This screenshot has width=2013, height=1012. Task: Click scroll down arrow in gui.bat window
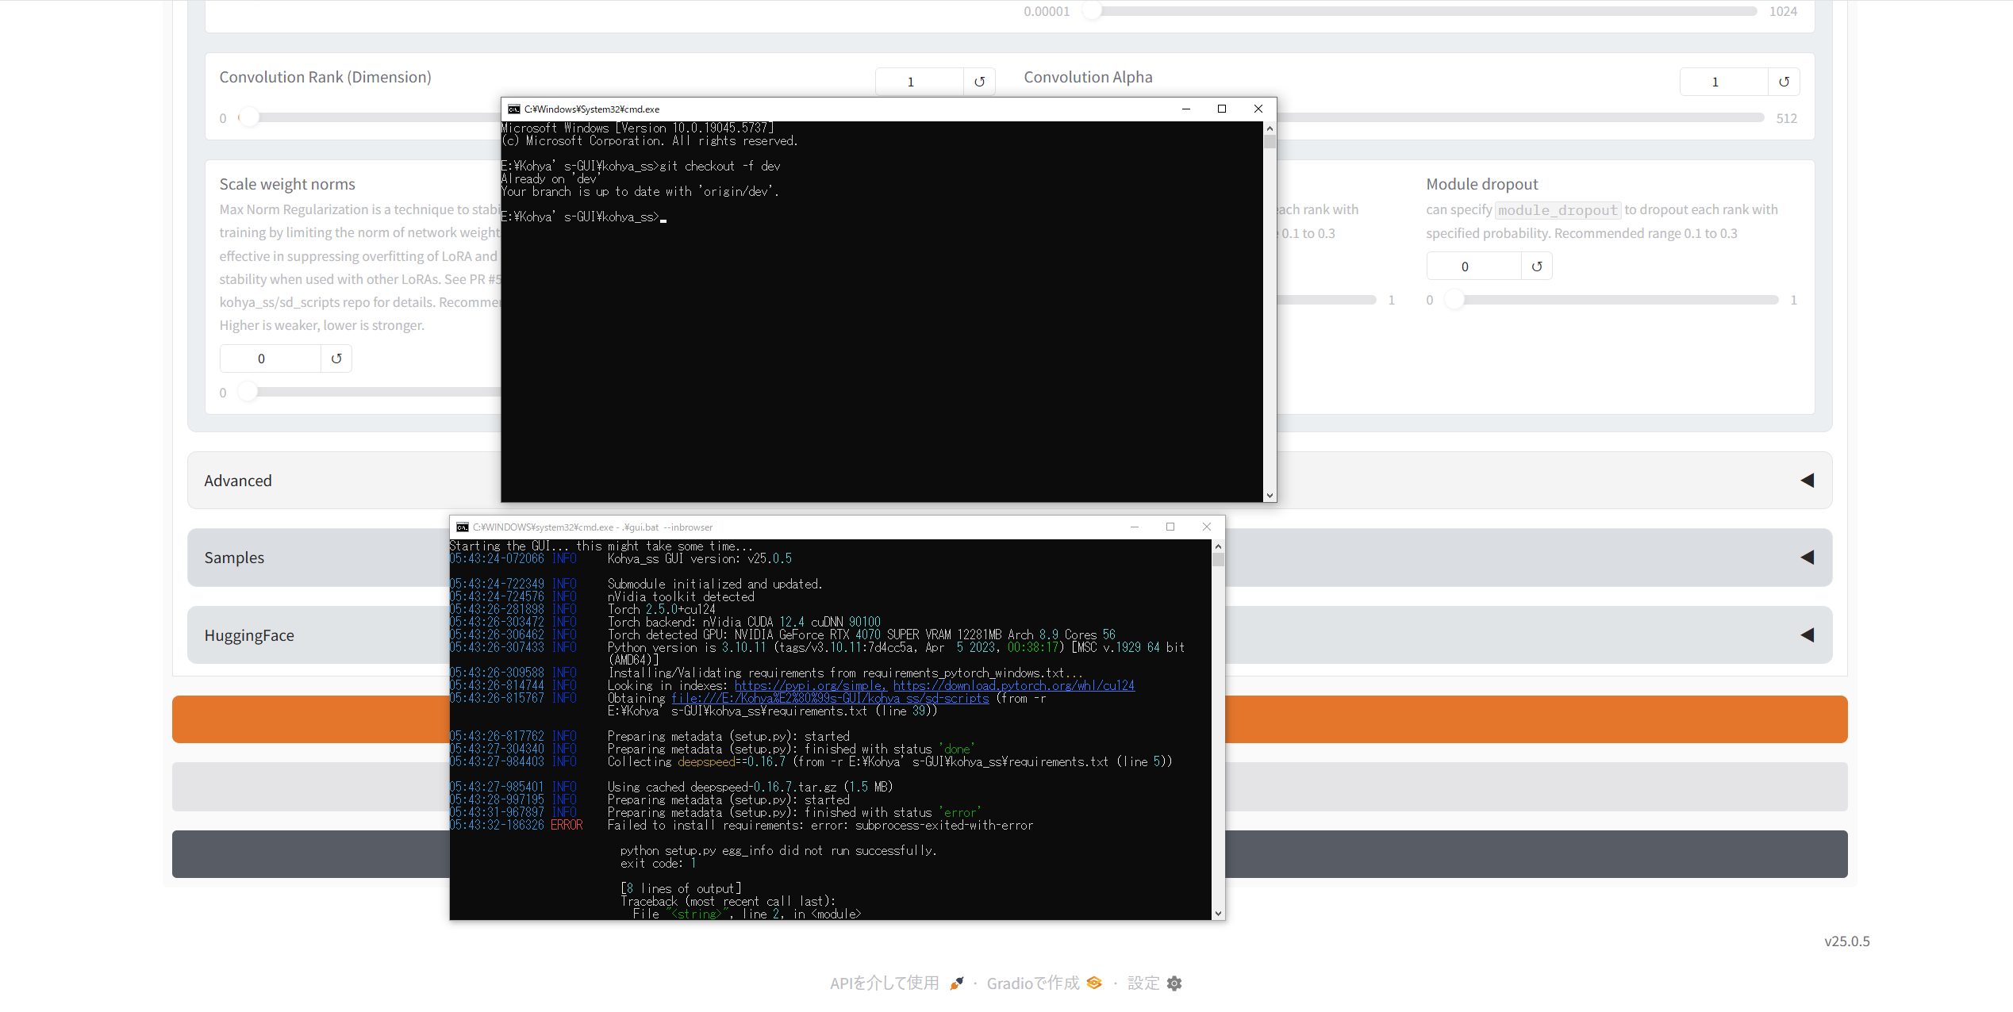(x=1218, y=914)
